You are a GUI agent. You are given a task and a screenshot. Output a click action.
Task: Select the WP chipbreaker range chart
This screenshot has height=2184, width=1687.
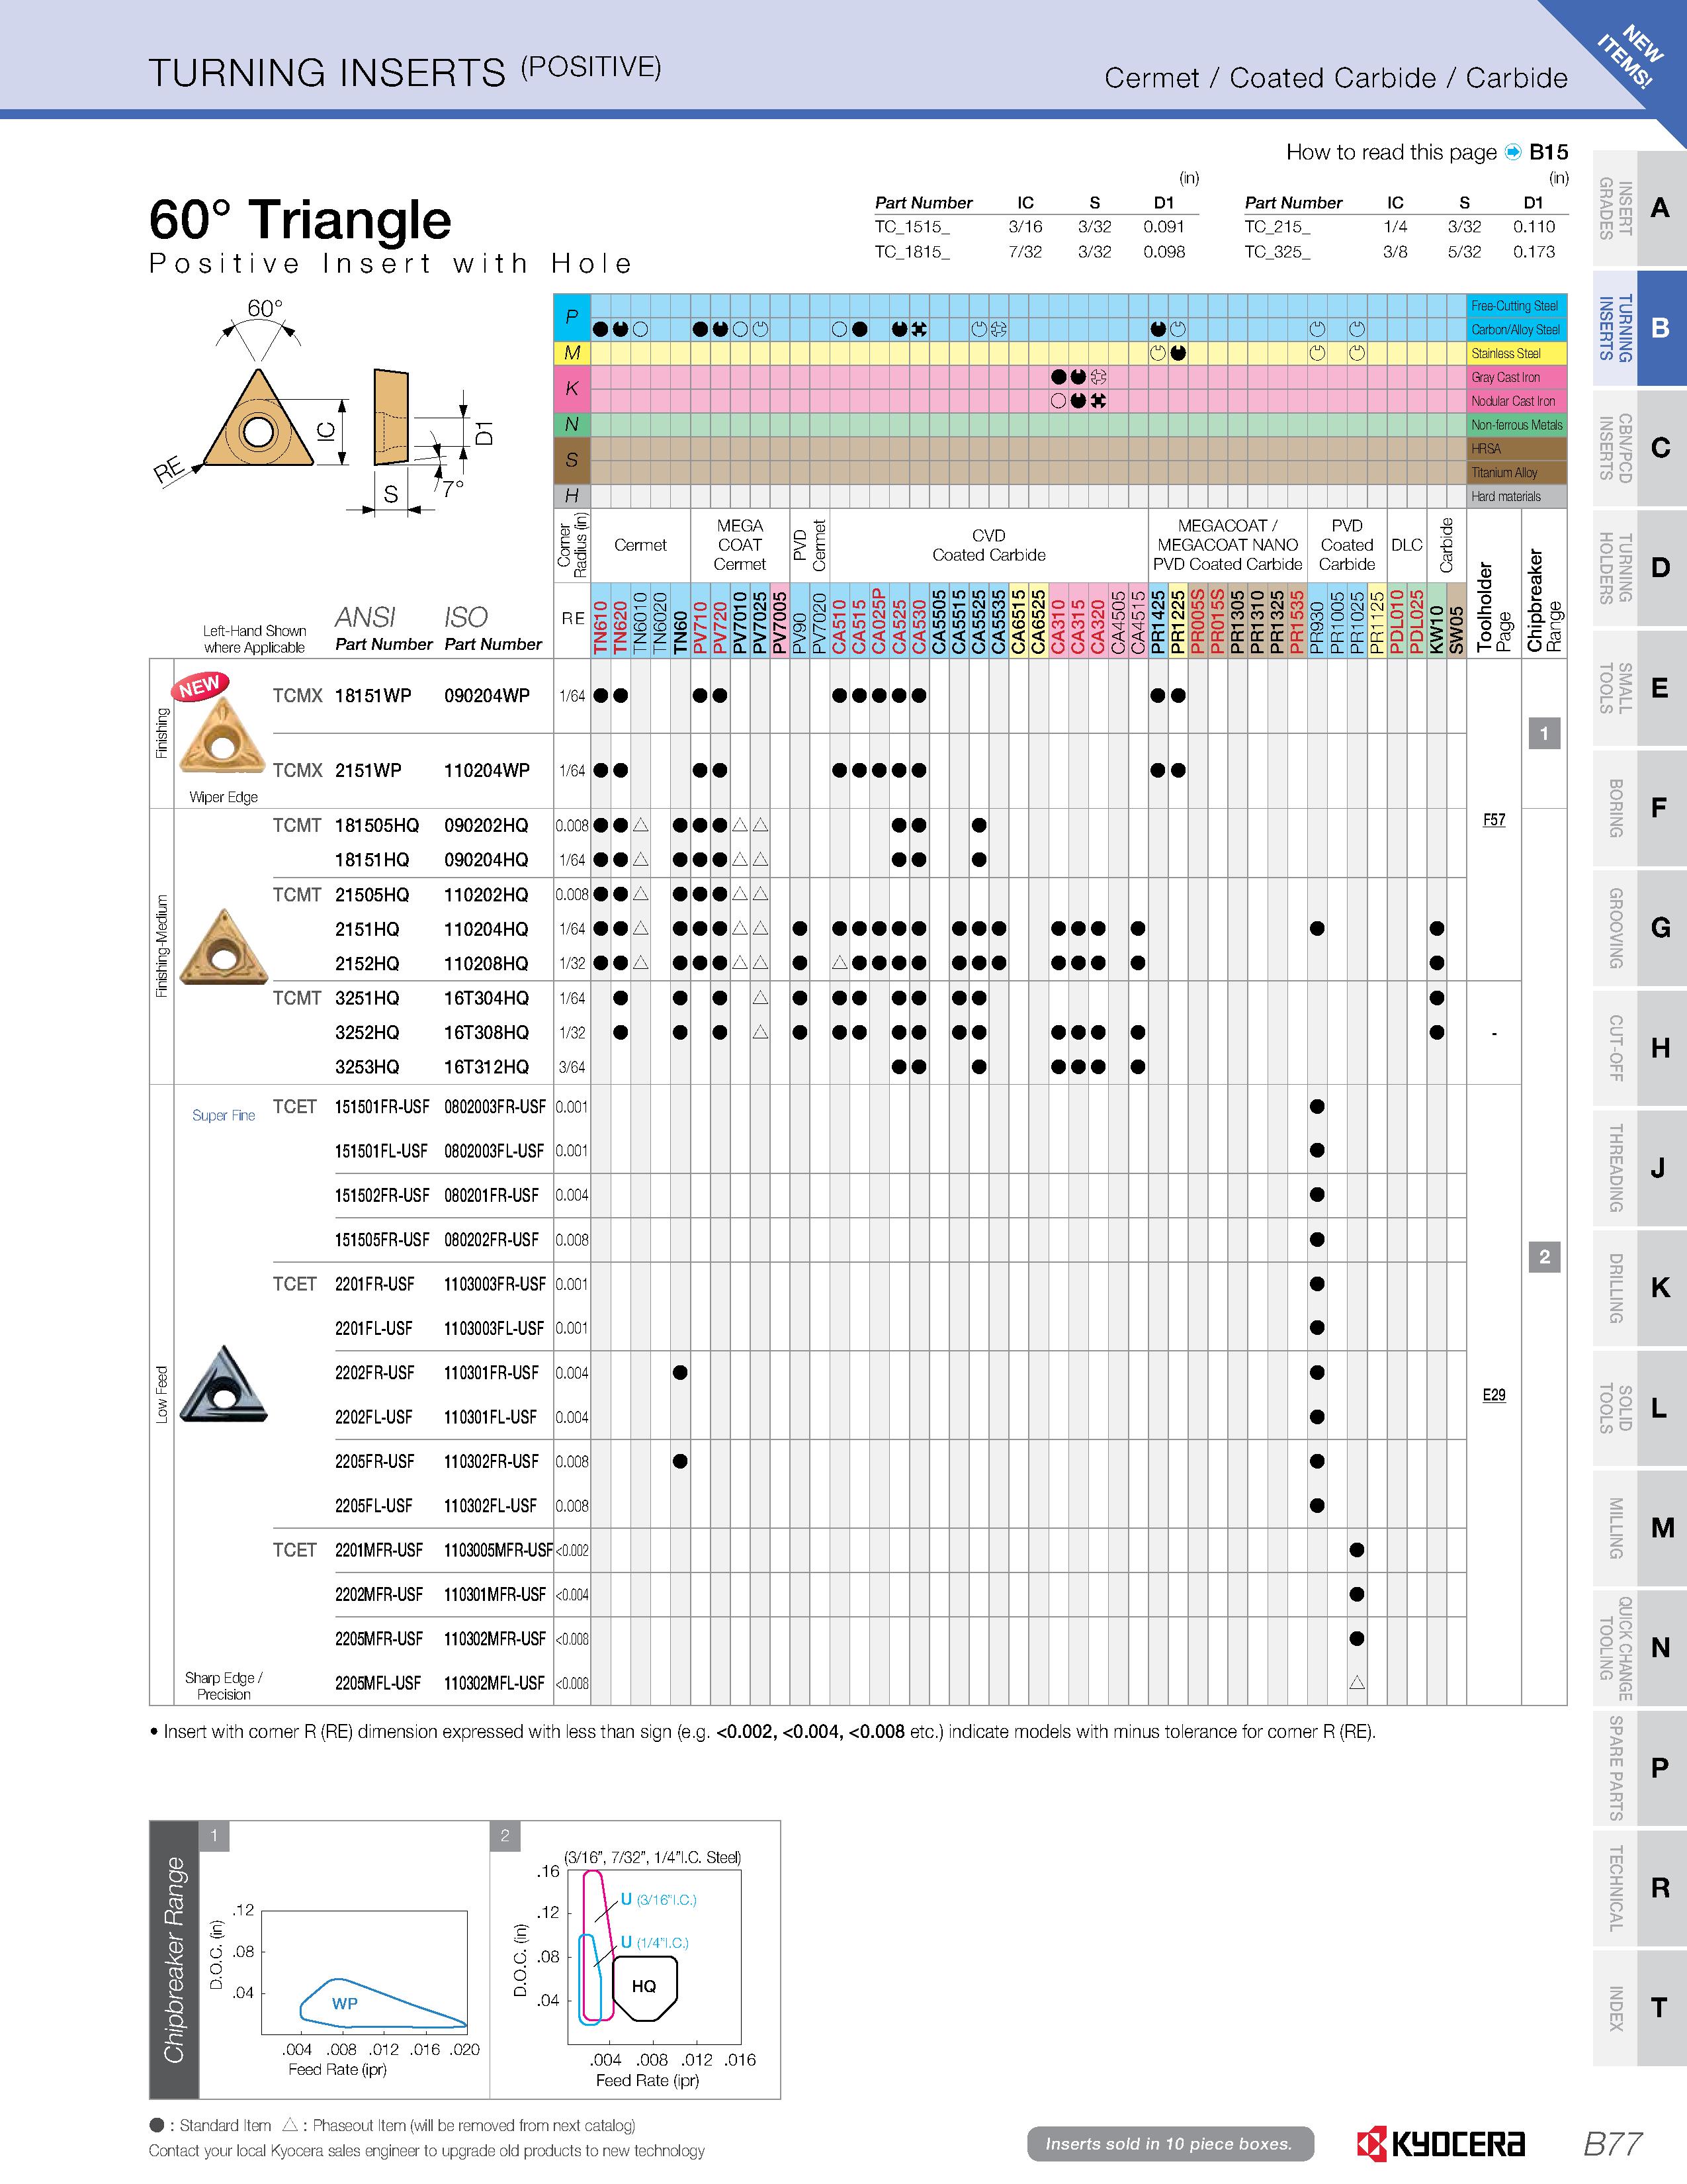(x=365, y=1972)
